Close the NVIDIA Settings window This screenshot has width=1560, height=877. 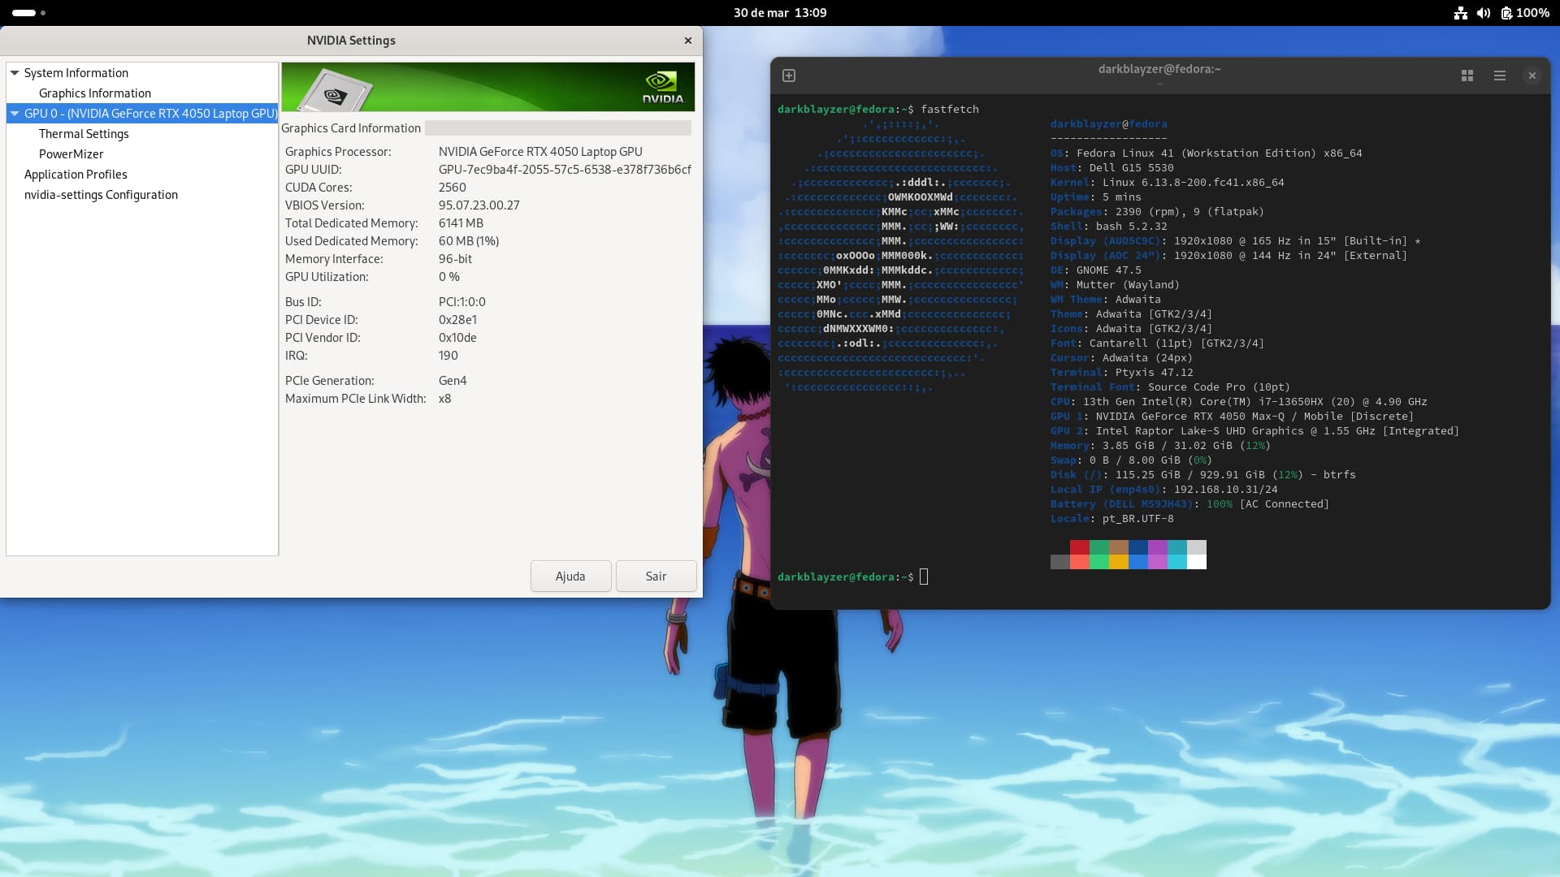coord(688,41)
